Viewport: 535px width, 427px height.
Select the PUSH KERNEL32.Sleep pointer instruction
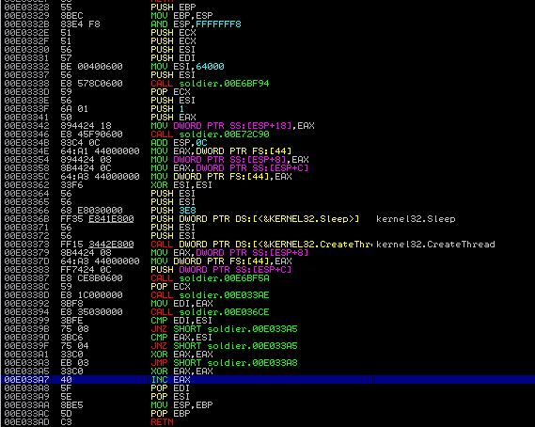point(255,219)
